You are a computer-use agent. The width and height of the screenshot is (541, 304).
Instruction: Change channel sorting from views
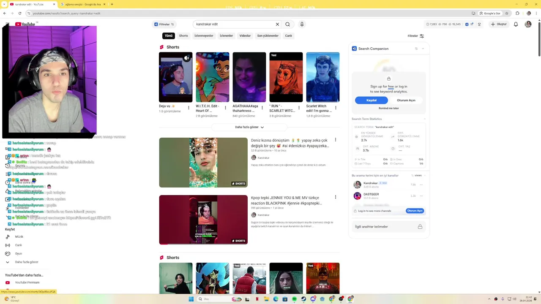416,175
